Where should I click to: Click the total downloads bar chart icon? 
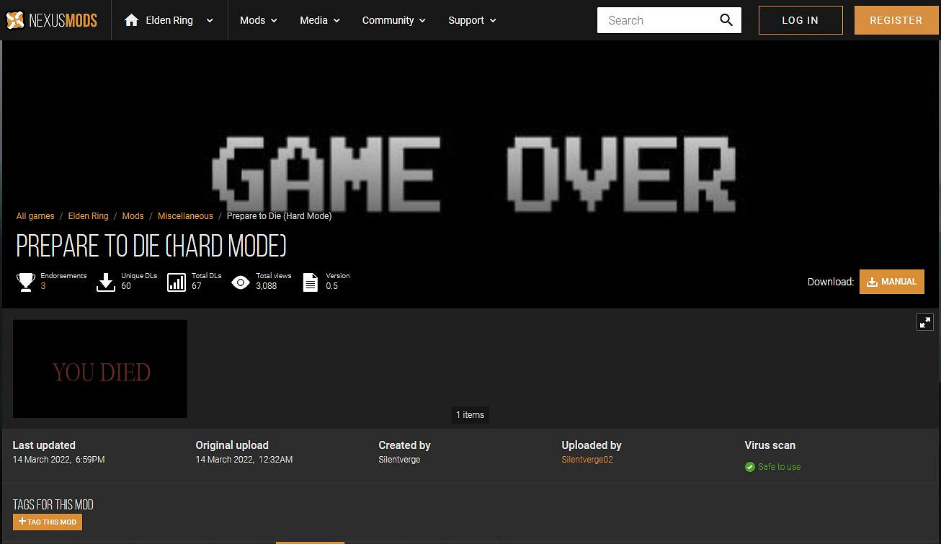point(177,282)
